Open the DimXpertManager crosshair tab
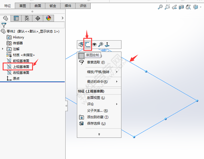This screenshot has height=159, width=204. 38,18
